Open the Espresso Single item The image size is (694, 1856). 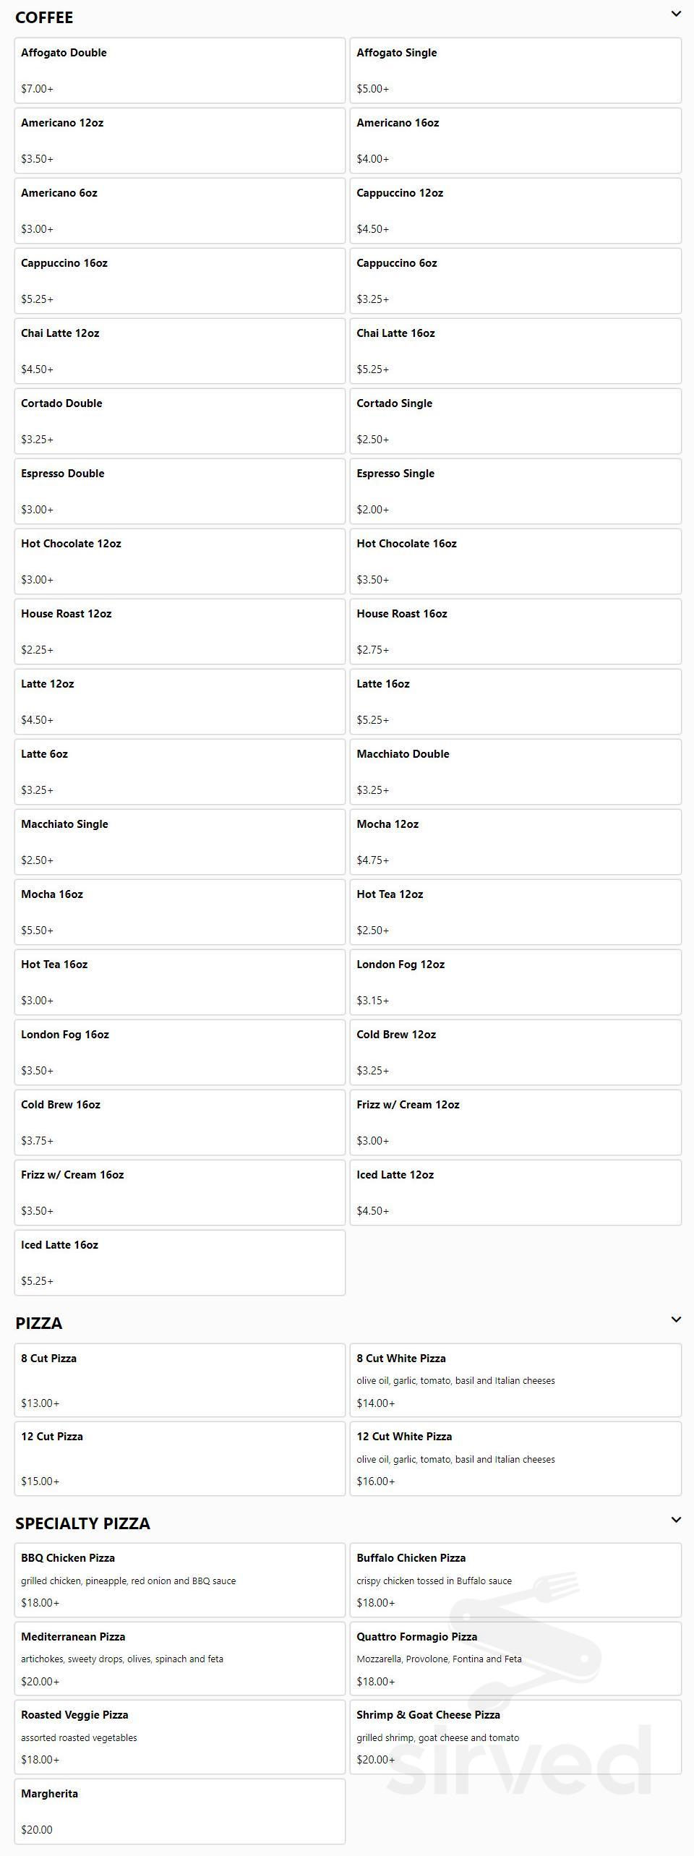click(x=515, y=491)
